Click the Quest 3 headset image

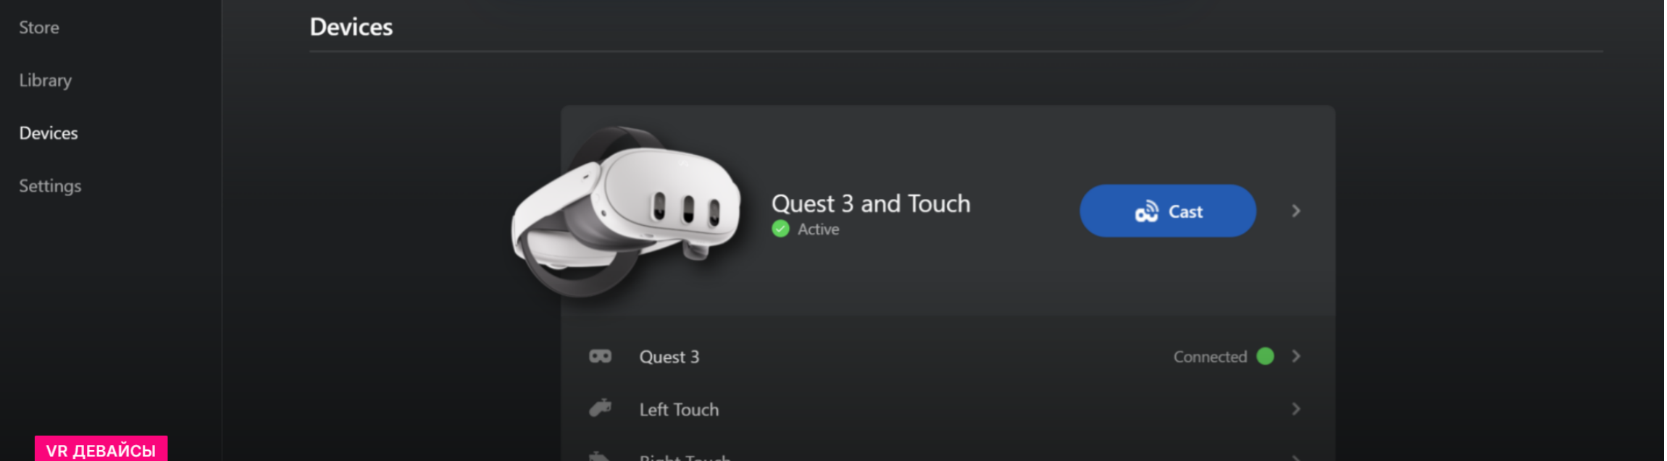tap(627, 211)
